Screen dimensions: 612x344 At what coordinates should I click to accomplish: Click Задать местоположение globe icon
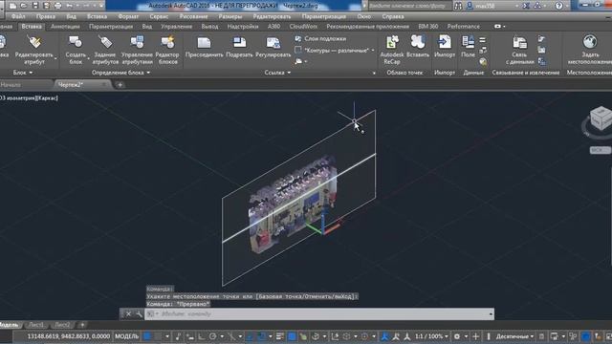pos(590,42)
